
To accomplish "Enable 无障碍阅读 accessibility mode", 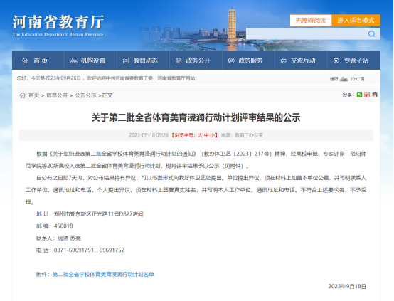I will [311, 21].
